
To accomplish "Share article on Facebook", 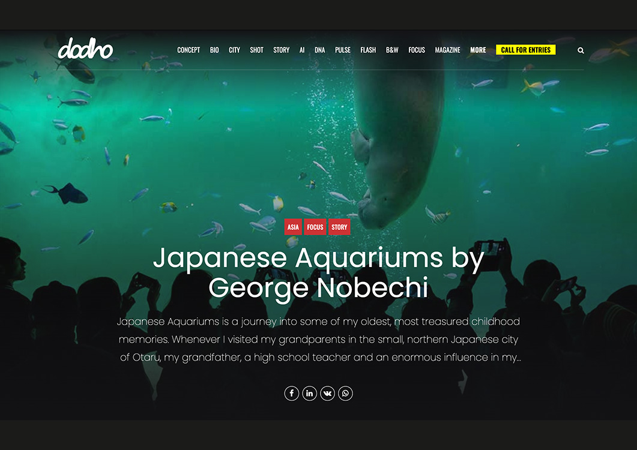I will pos(292,393).
